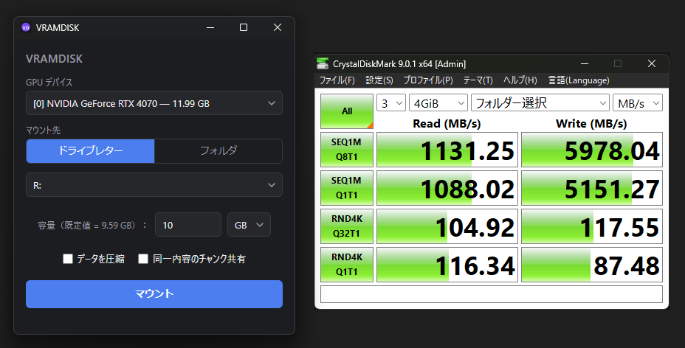Minimize the CrystalDiskMark window
This screenshot has width=685, height=348.
click(x=585, y=63)
